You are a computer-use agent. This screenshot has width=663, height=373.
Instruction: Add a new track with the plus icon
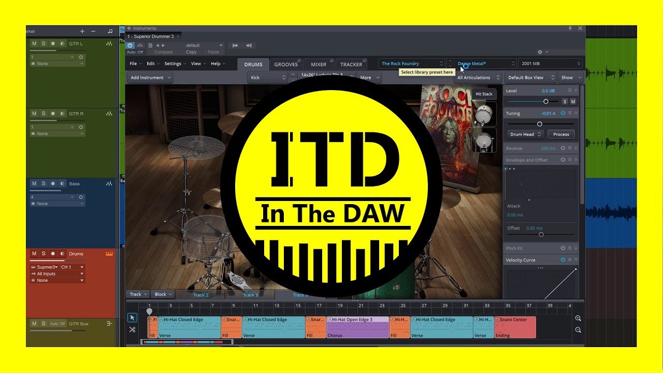[82, 31]
